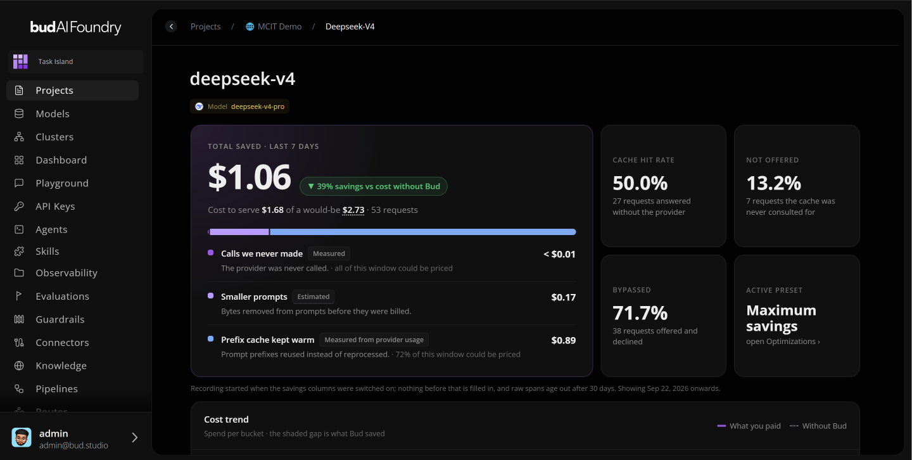Click the Agents terminal icon
Viewport: 912px width, 460px height.
[x=19, y=229]
